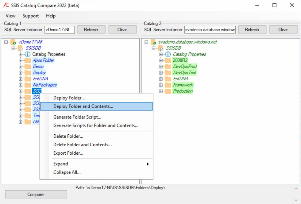
Task: Click the Compare button
Action: coord(36,194)
